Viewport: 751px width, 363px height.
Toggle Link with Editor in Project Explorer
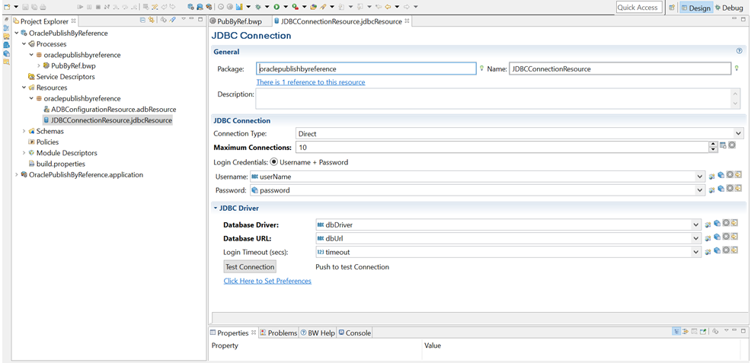coord(152,21)
